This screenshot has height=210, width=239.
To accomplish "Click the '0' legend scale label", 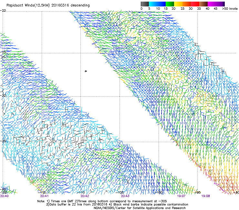I will (141, 8).
